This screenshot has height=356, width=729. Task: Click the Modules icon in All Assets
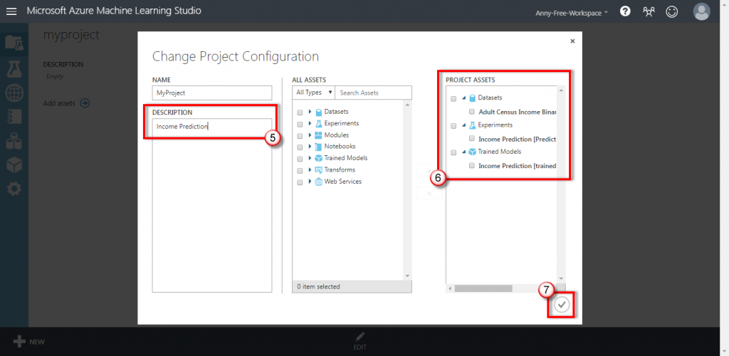(318, 135)
